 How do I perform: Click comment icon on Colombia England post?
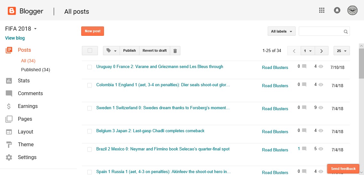(304, 85)
